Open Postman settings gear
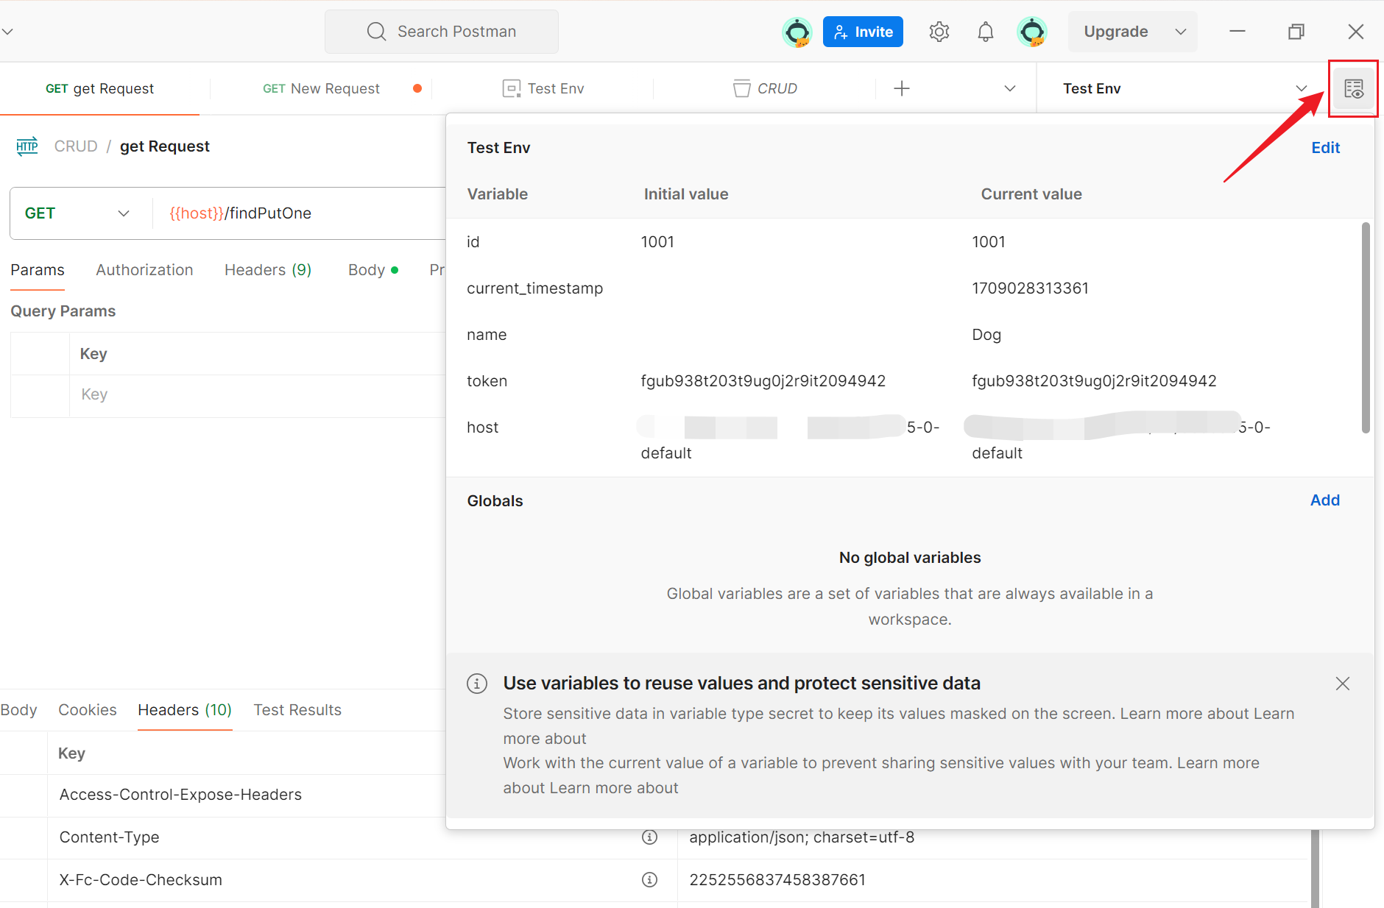1384x908 pixels. pos(939,32)
